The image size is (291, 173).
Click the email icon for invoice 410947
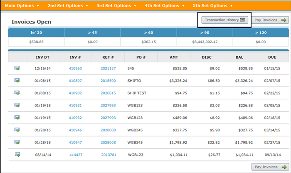click(17, 142)
